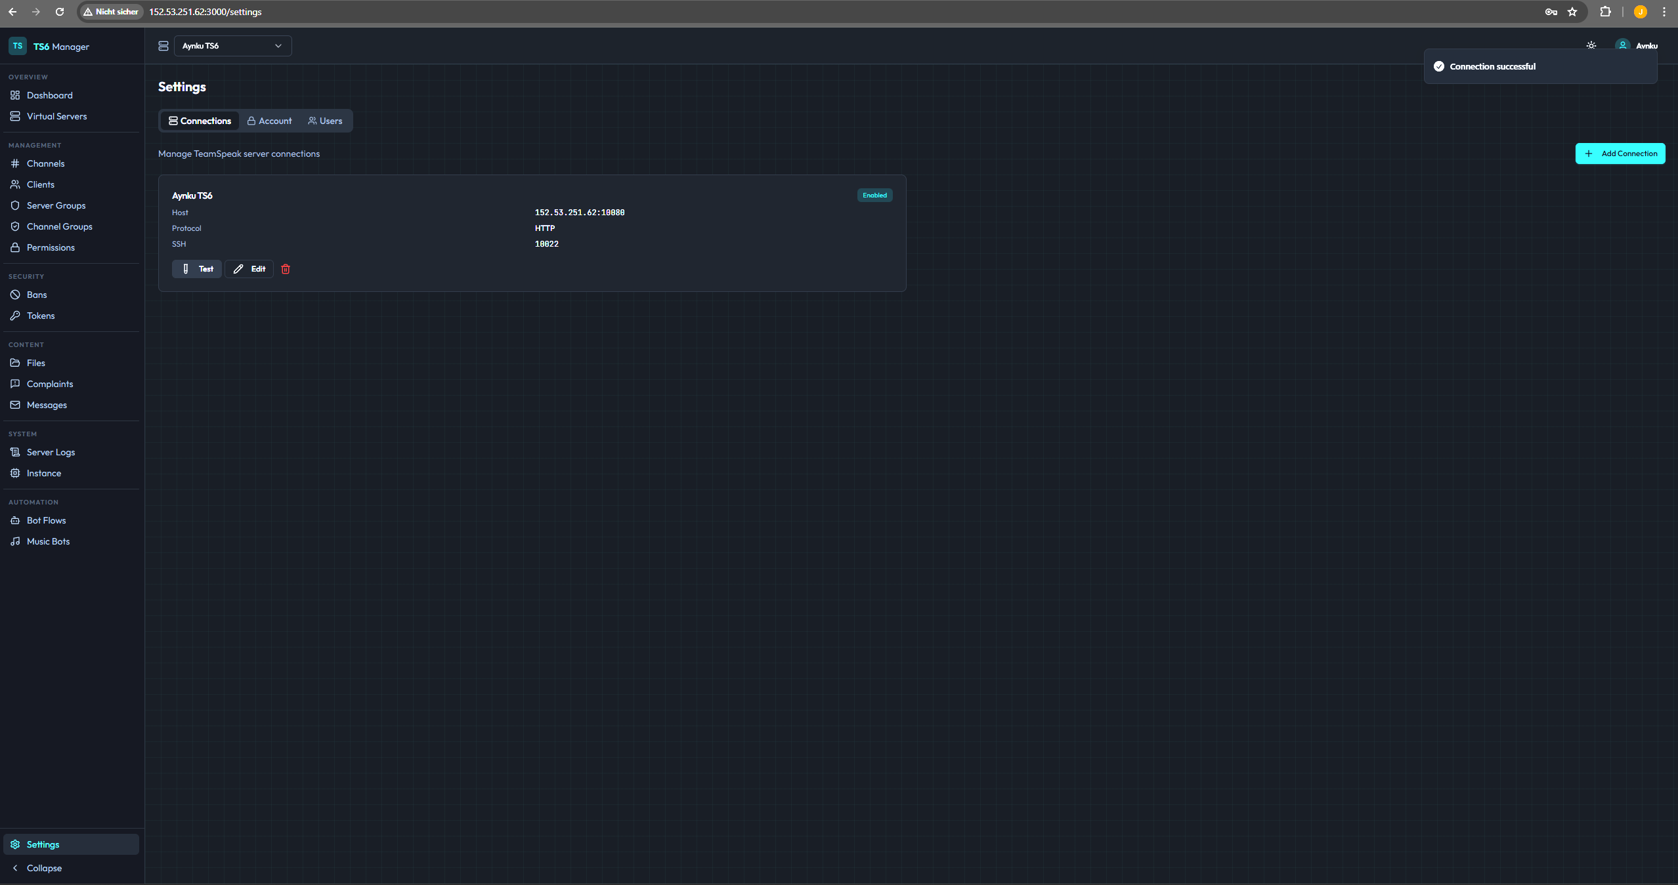The width and height of the screenshot is (1678, 885).
Task: Open the password key icon in address bar
Action: tap(1551, 12)
